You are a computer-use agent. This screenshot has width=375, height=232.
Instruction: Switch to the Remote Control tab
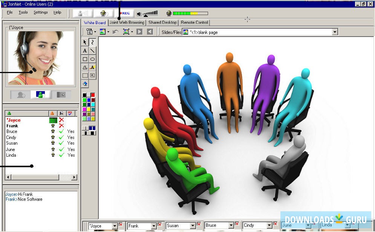pyautogui.click(x=194, y=23)
